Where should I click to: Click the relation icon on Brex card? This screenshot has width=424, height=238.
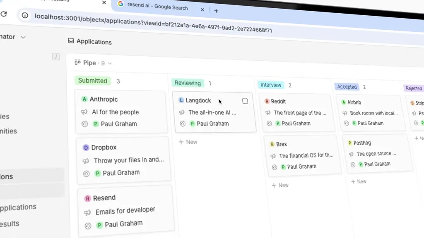[x=275, y=167]
